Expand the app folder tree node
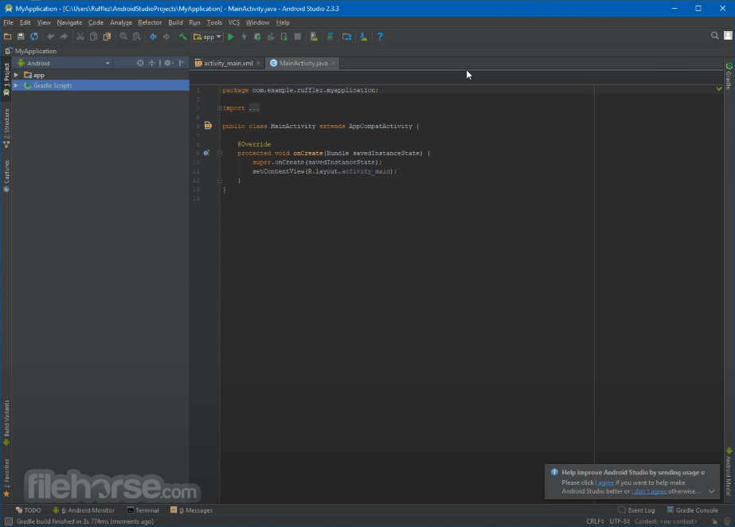The image size is (735, 527). tap(16, 75)
